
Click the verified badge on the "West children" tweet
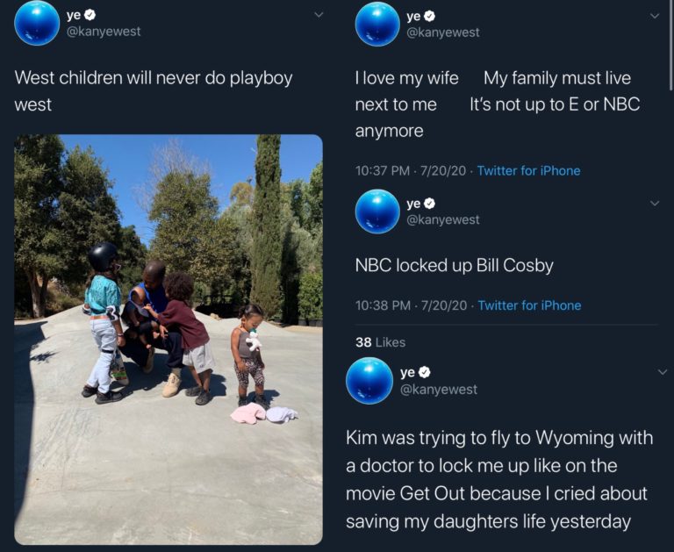tap(90, 15)
